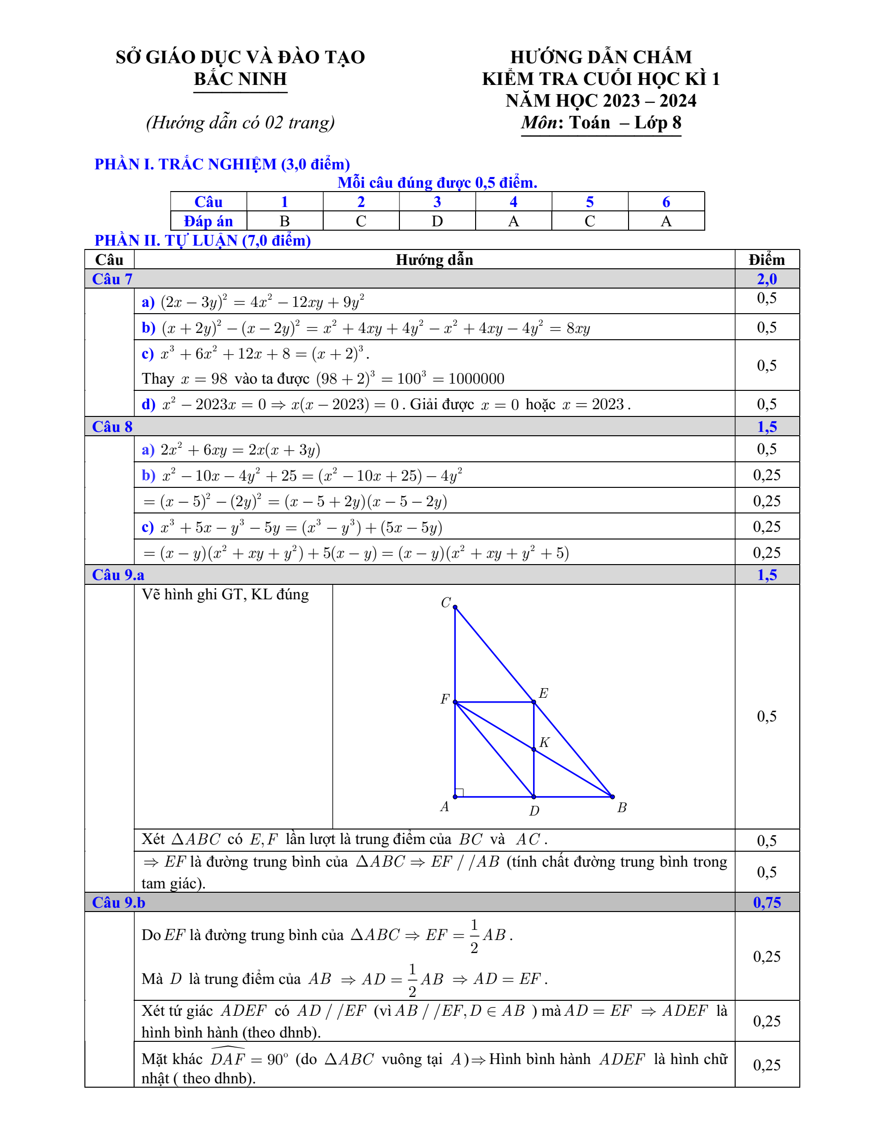Click solution 8c "x³ + 5x – y³ – 5y"
Viewport: 876px width, 1134px height.
point(292,527)
